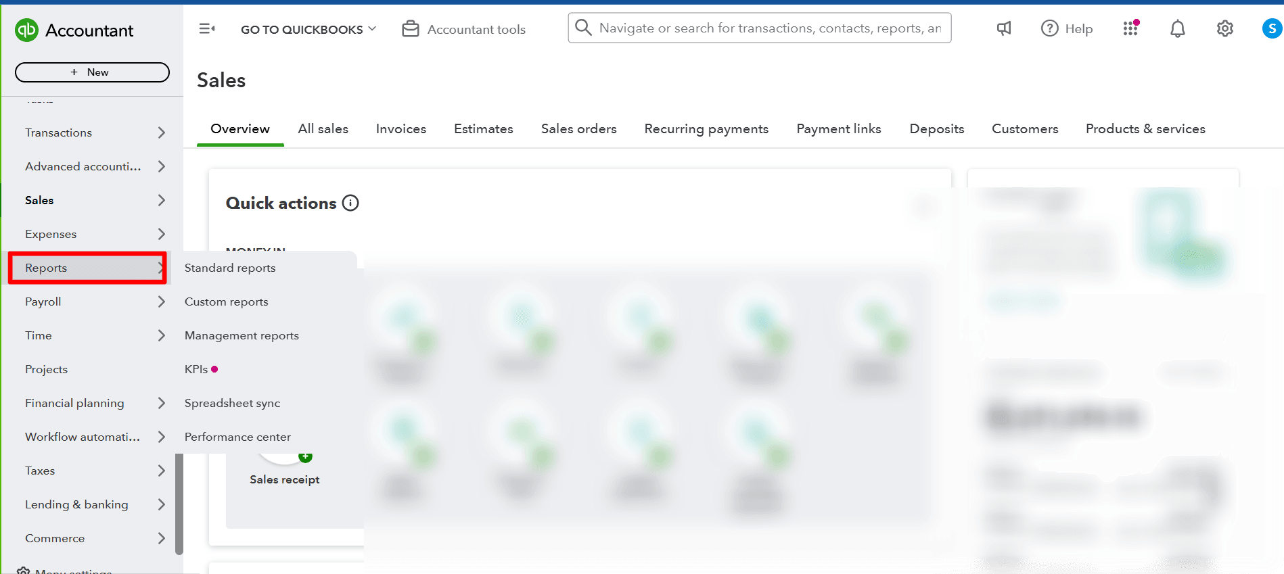Select Expenses in the sidebar
Viewport: 1284px width, 574px height.
[x=51, y=234]
